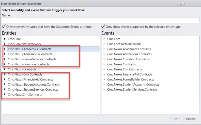
Task: Pick Cmc.Nexus.StudentAccounts.Contracts in Entities list
Action: [x=34, y=85]
